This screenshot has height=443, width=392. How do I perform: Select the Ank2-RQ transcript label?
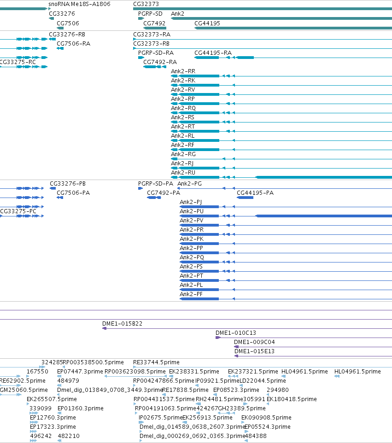click(183, 108)
